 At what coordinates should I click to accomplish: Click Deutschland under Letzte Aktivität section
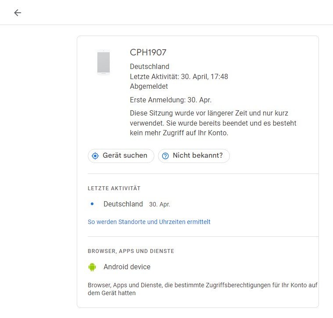pos(123,204)
